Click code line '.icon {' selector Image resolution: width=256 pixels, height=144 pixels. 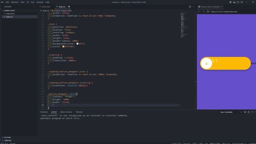tap(52, 24)
